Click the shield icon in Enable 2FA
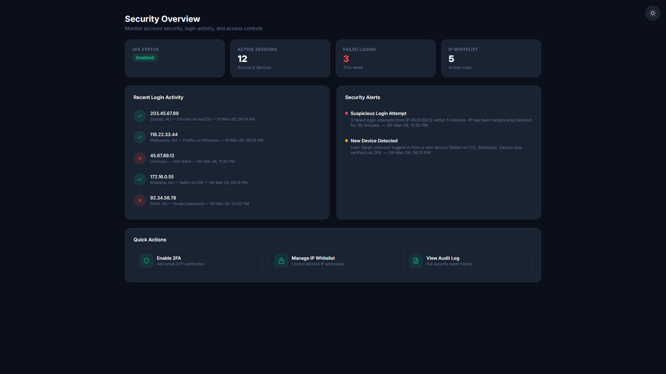The image size is (666, 374). pos(146,261)
